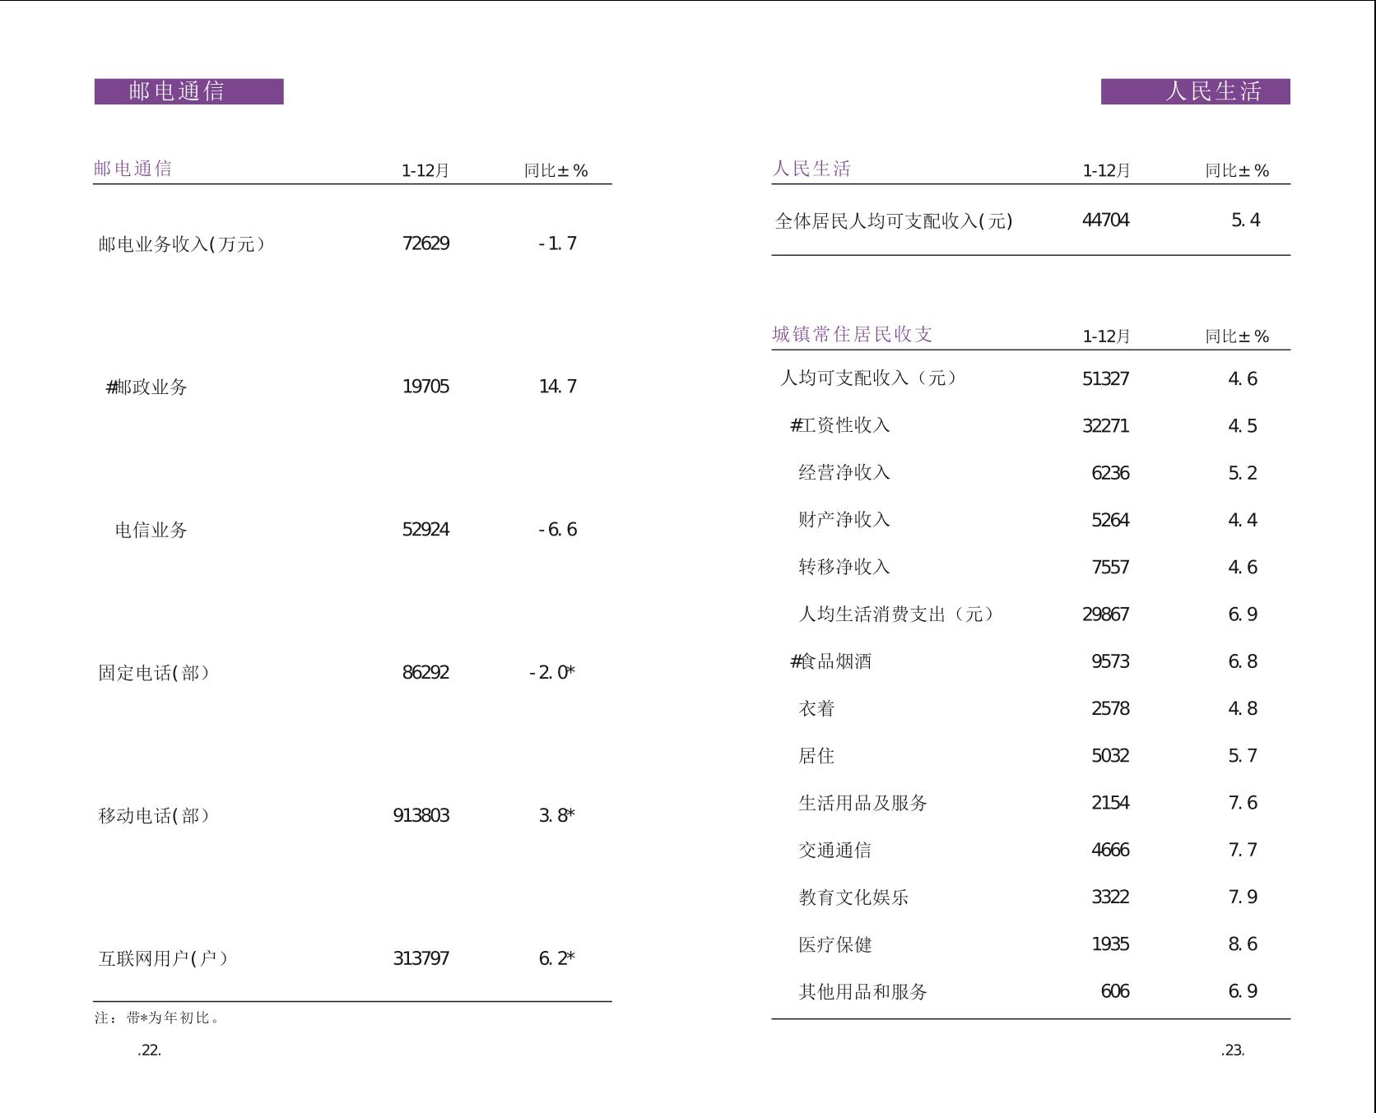Click the value 52924

[x=425, y=530]
